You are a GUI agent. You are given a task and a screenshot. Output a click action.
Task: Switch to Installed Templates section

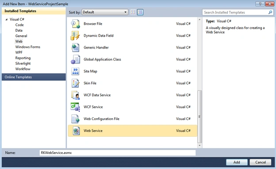[34, 11]
